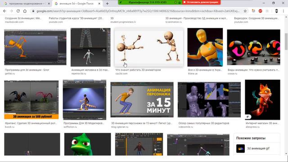
Task: Open the 3ds Max human animation thumbnail
Action: 90,47
